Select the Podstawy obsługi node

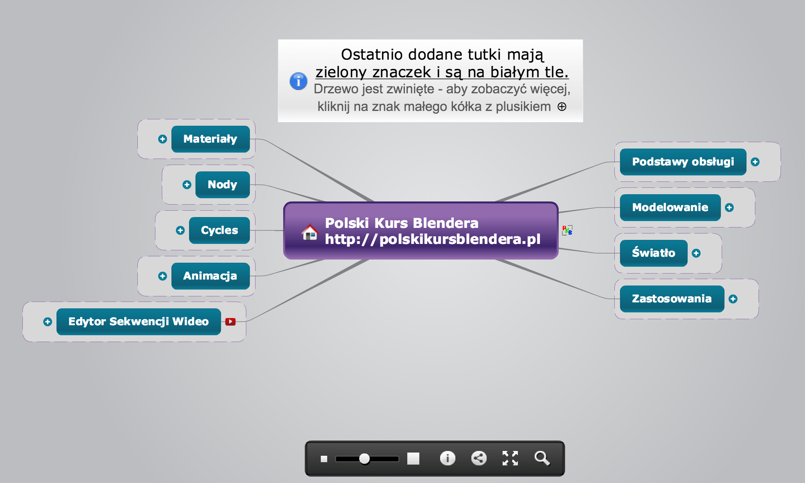(x=683, y=162)
